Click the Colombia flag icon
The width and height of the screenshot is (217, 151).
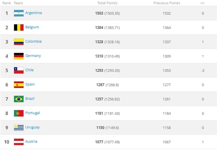coord(19,42)
